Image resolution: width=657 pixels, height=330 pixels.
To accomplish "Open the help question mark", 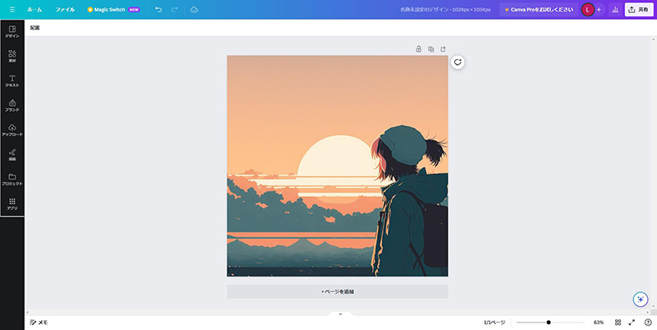I will point(648,323).
